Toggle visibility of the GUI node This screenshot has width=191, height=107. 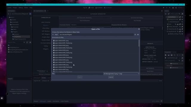click(x=182, y=24)
